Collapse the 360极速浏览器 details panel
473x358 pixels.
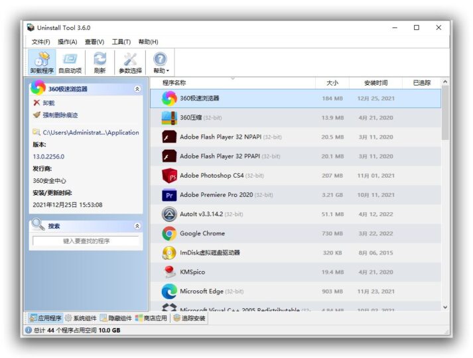click(137, 89)
